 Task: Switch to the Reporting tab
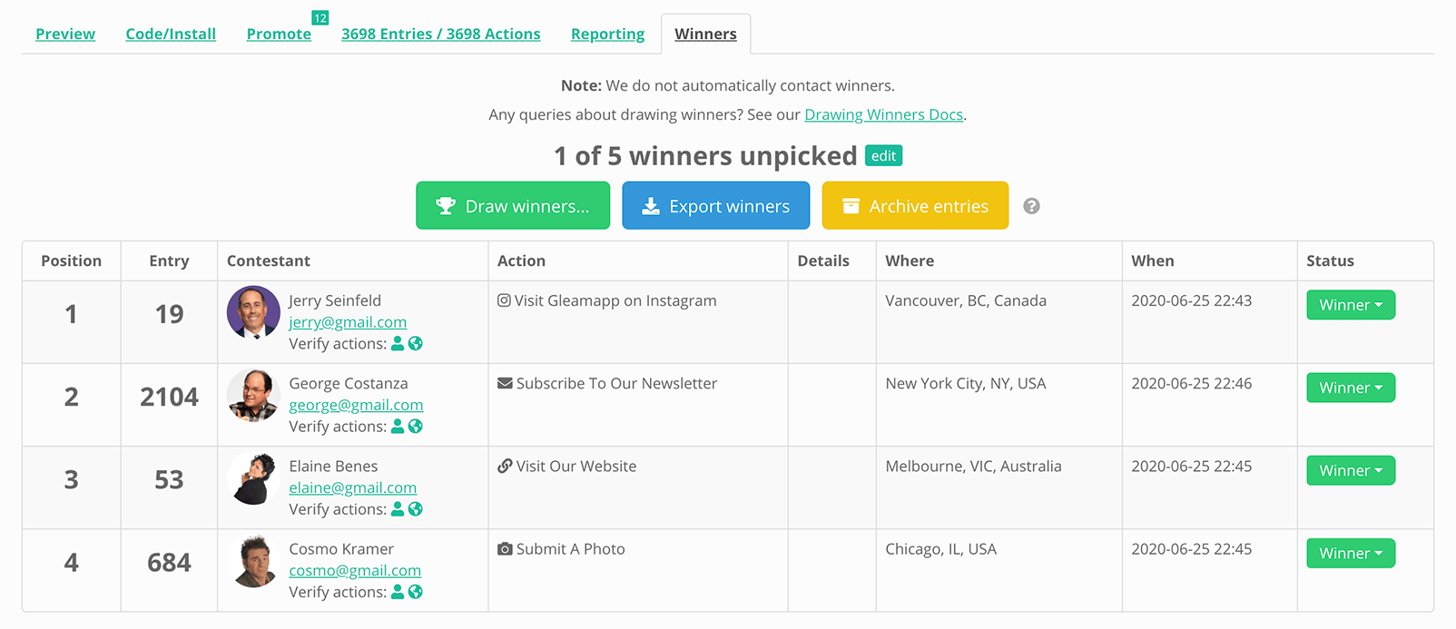[x=607, y=34]
